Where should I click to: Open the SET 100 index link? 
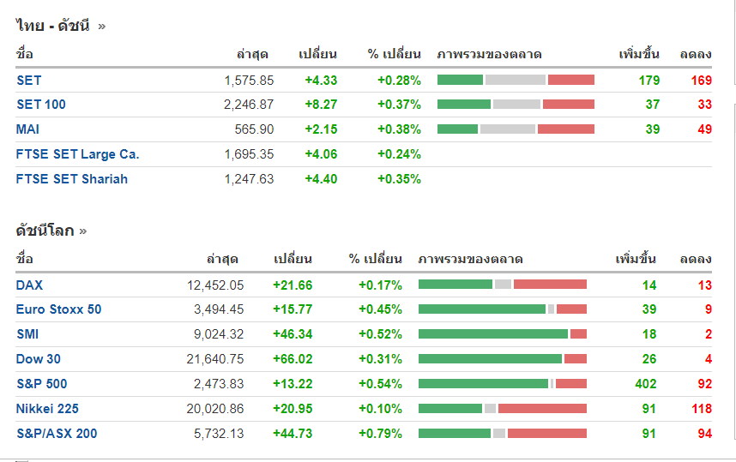click(x=40, y=105)
